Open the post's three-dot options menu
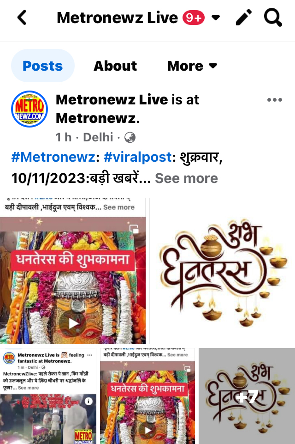The image size is (295, 444). tap(275, 100)
